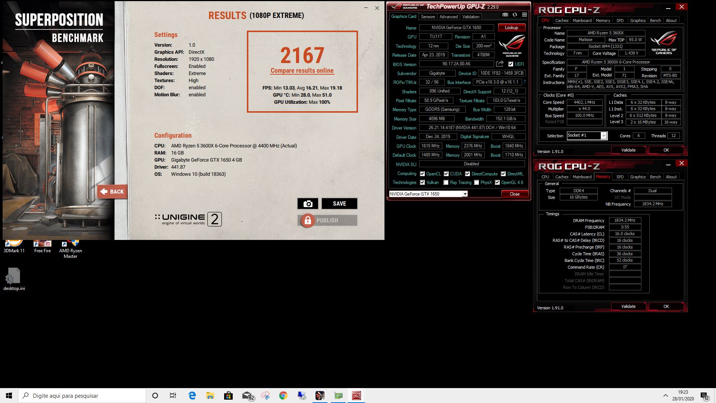
Task: Click the GPU-Z taskbar icon
Action: pos(338,396)
